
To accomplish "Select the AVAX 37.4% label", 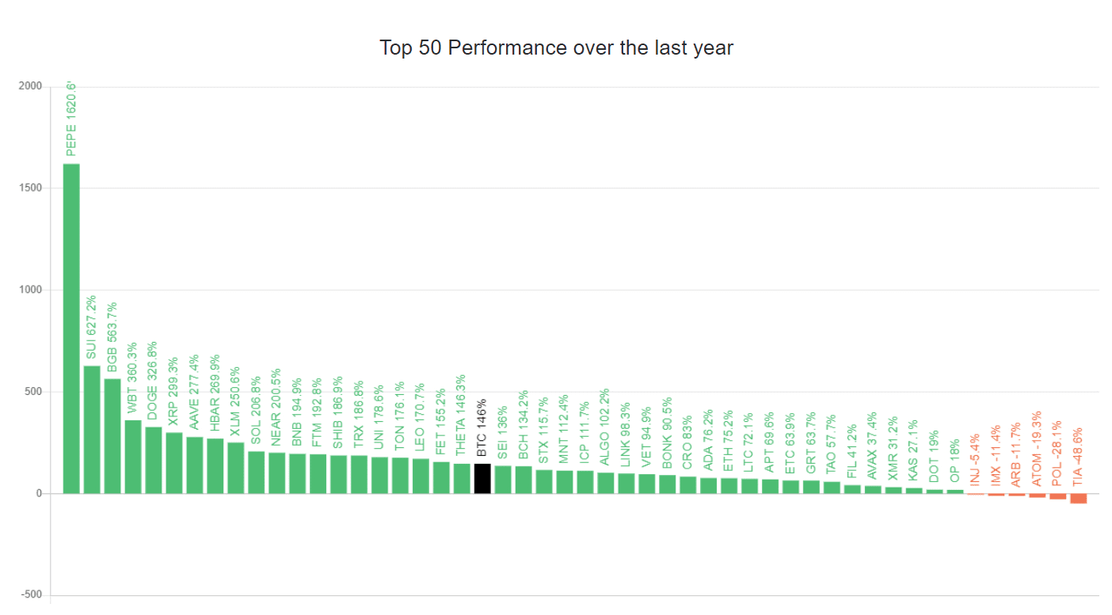I will [x=872, y=446].
